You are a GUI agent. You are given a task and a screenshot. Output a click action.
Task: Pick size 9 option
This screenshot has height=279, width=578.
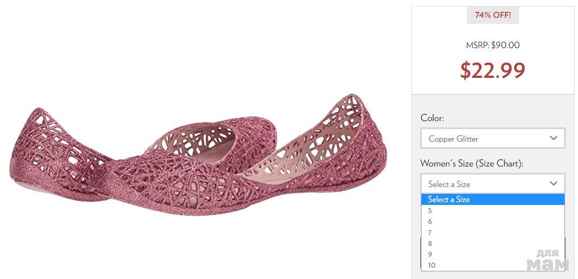[430, 254]
